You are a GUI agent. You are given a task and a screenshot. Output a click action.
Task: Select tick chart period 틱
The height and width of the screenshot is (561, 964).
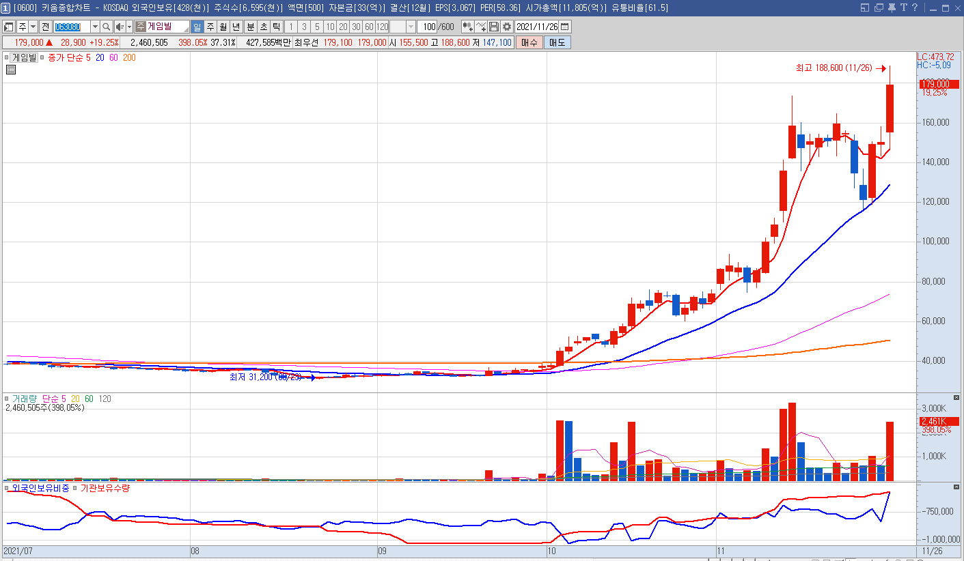pos(276,27)
